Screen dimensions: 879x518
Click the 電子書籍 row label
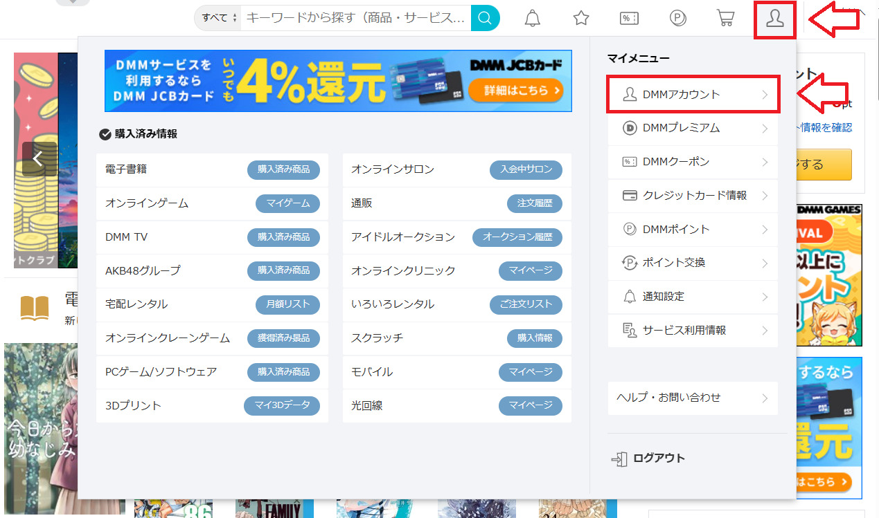126,169
